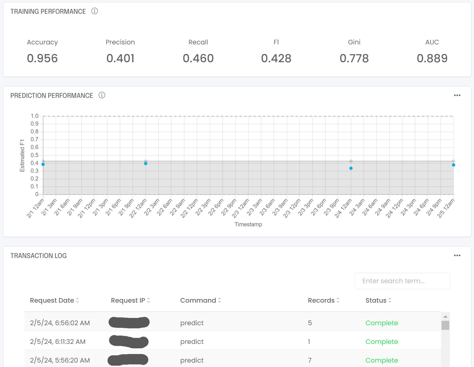The image size is (474, 367).
Task: Click the Enter search term field
Action: pyautogui.click(x=402, y=281)
